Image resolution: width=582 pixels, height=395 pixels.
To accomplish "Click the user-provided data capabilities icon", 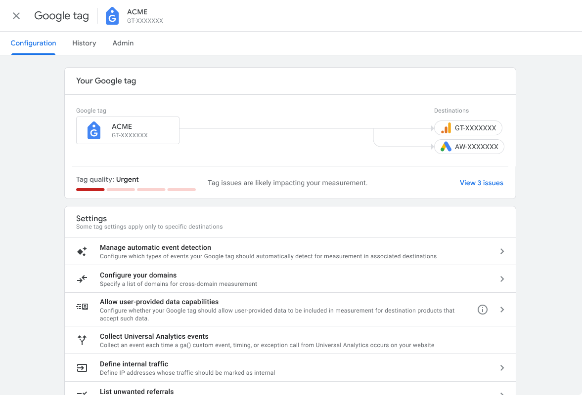I will (82, 306).
